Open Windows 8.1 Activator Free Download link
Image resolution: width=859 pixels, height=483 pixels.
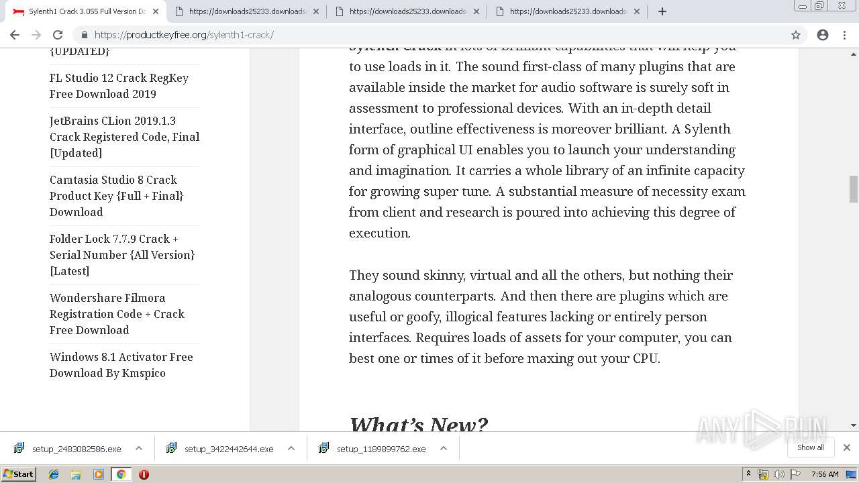pyautogui.click(x=121, y=365)
